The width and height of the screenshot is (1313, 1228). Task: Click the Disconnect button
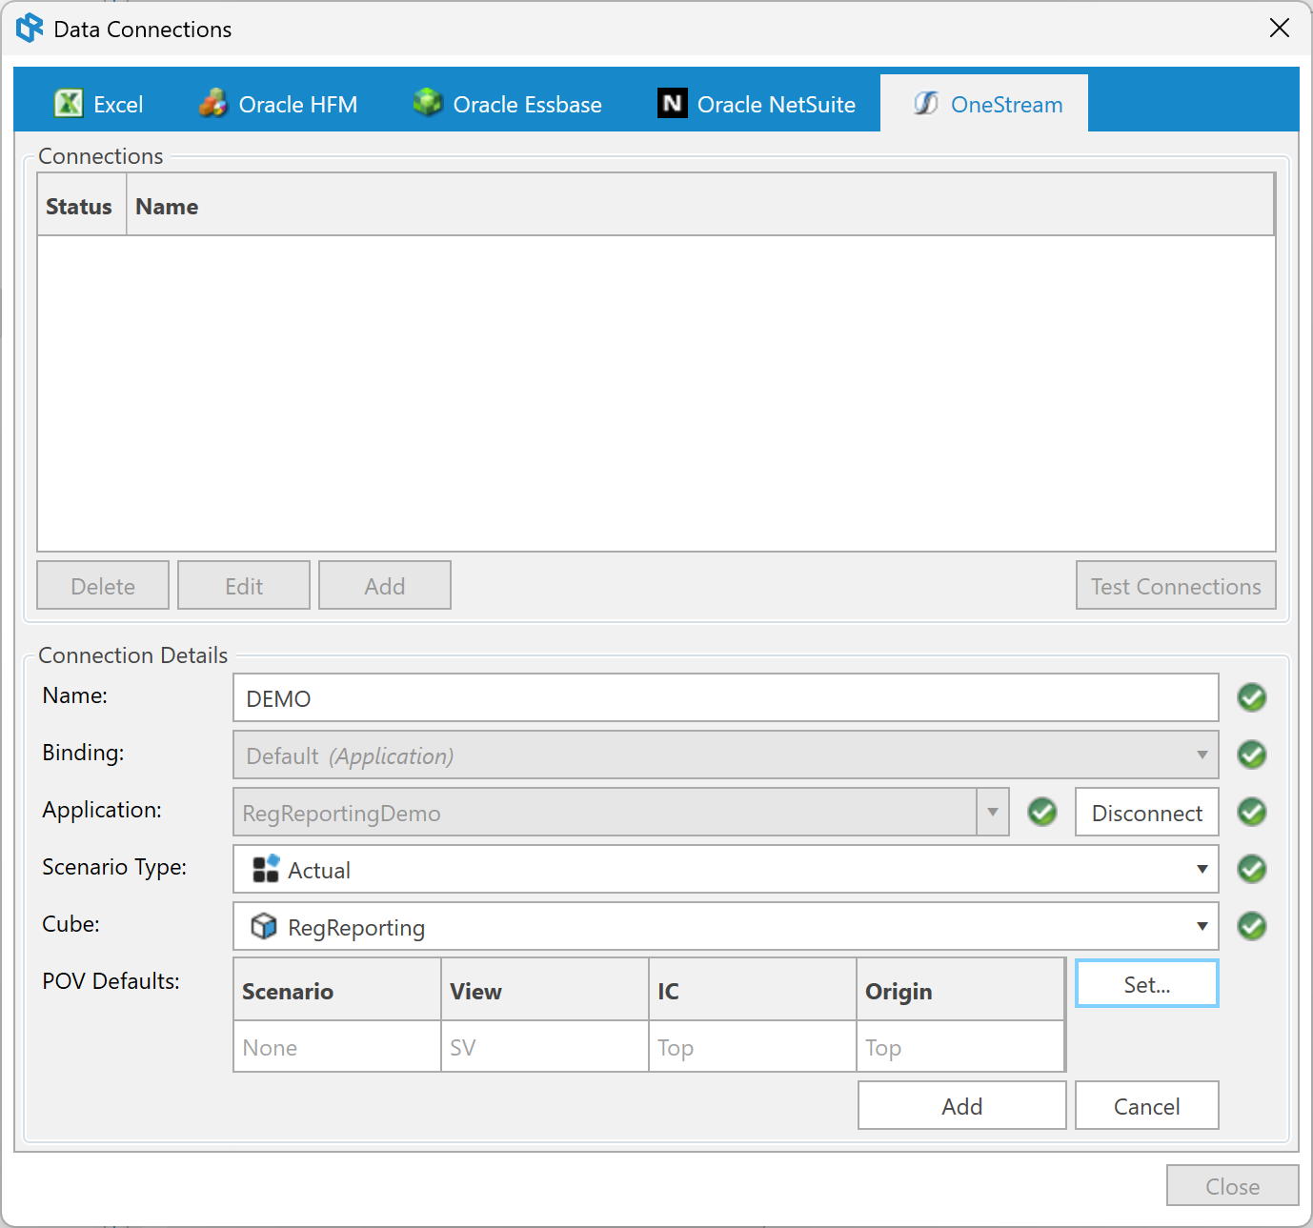pos(1147,812)
